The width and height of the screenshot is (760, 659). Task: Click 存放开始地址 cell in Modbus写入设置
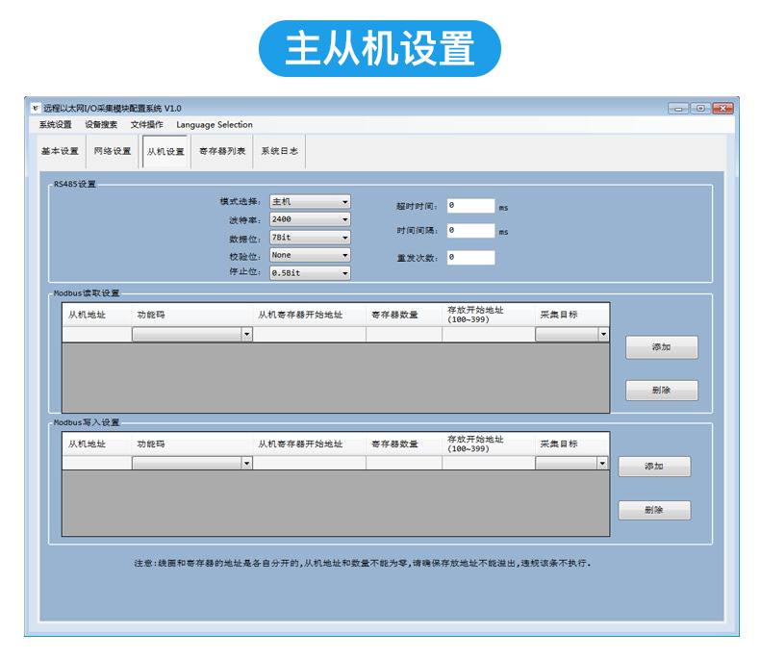pyautogui.click(x=489, y=464)
